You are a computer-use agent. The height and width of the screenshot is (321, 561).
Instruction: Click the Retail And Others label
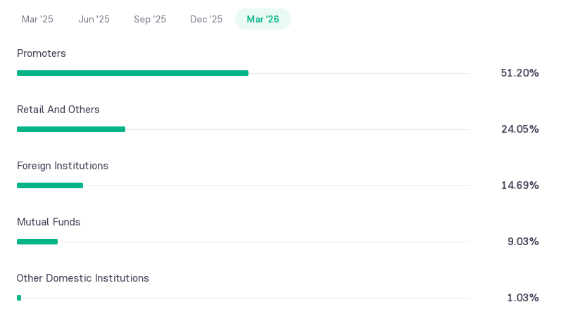click(58, 110)
